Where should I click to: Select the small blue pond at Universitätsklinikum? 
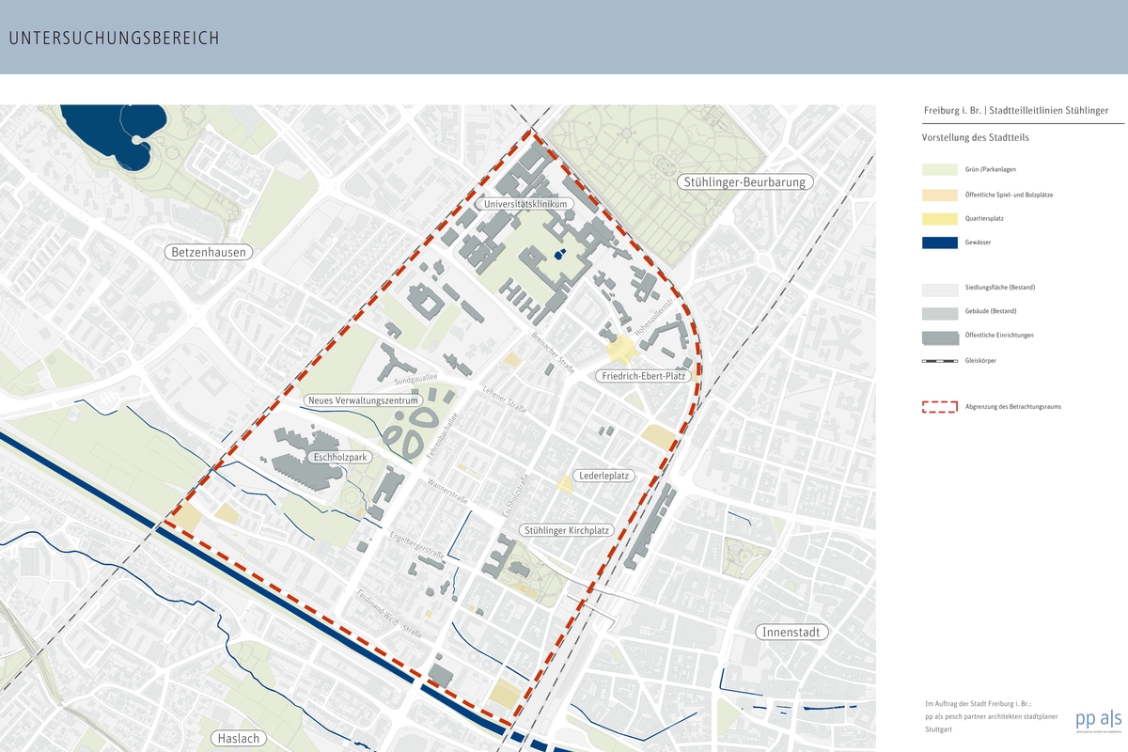click(558, 254)
